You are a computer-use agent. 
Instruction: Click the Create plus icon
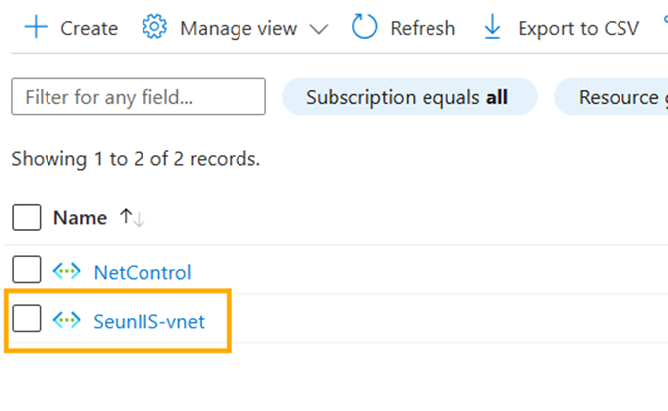tap(36, 28)
